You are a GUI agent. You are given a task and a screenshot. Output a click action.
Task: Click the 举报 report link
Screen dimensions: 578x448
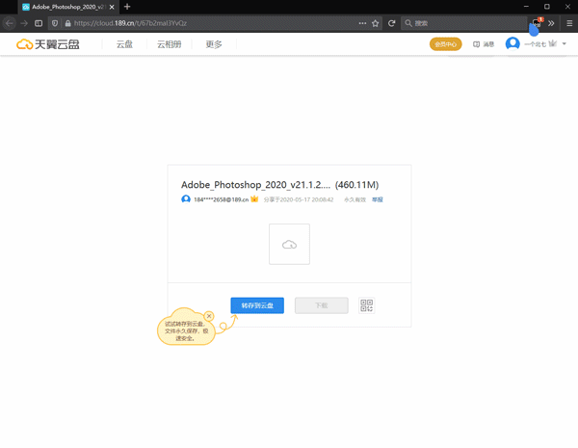tap(378, 199)
